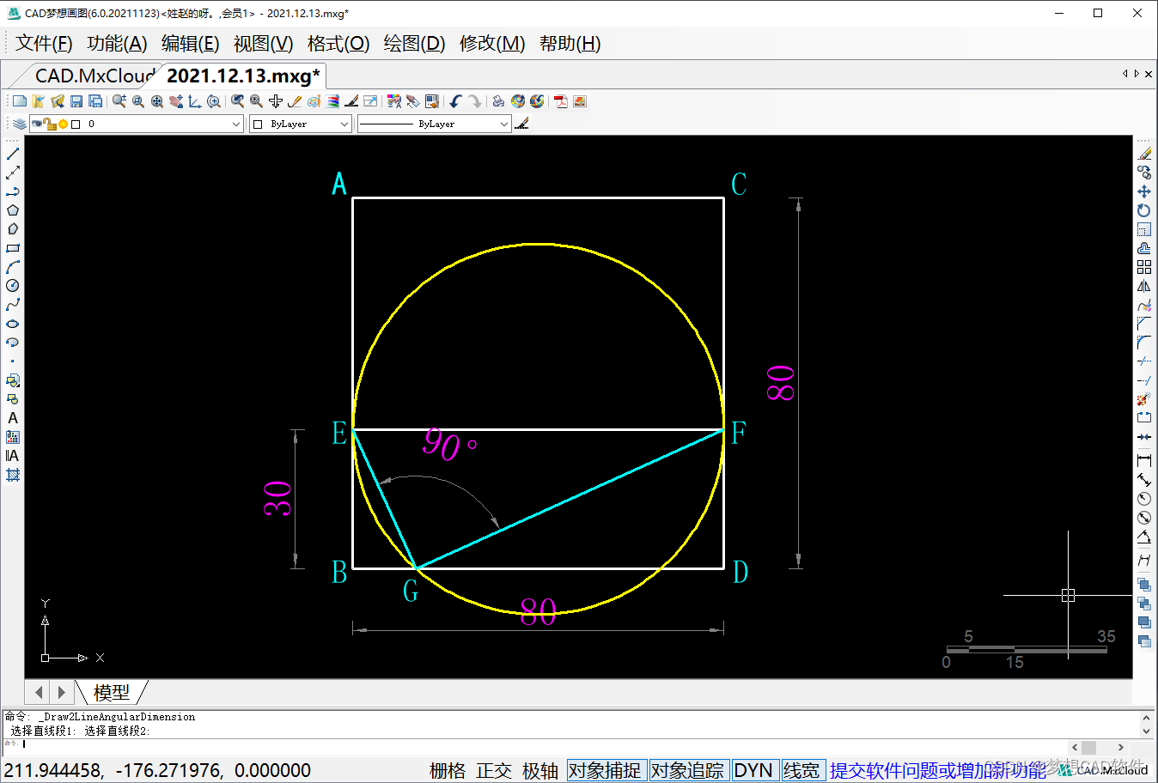
Task: Open the 功能(A) menu
Action: (117, 43)
